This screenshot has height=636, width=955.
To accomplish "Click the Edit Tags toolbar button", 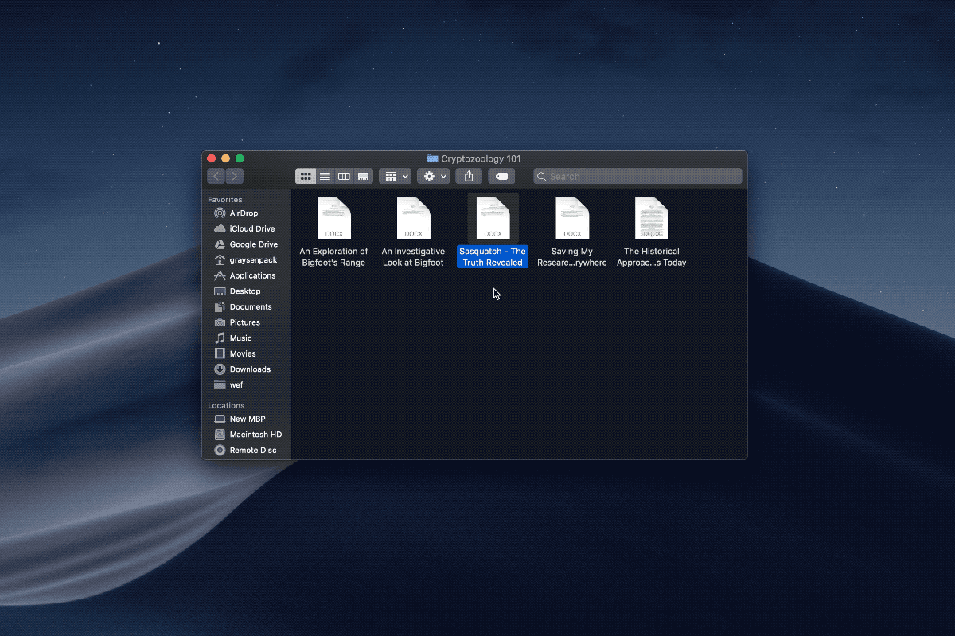I will (501, 176).
